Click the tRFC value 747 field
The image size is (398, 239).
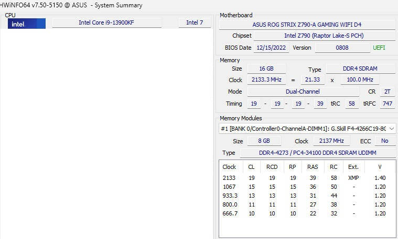click(x=388, y=104)
